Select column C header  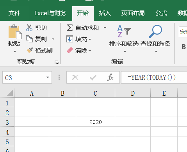coord(95,93)
